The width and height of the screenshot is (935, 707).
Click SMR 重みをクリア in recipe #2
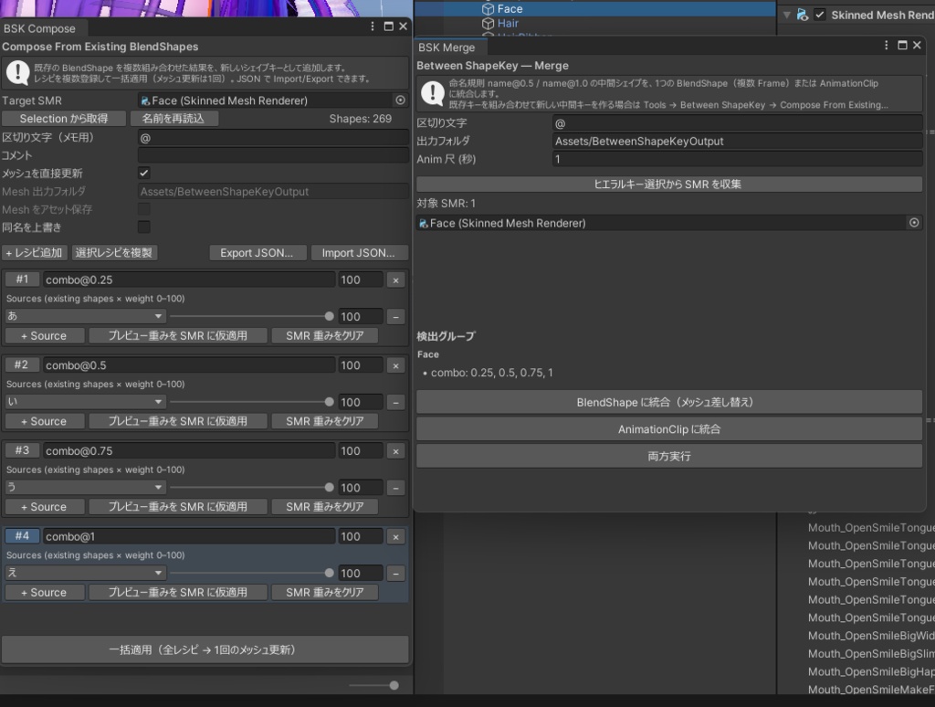[325, 421]
